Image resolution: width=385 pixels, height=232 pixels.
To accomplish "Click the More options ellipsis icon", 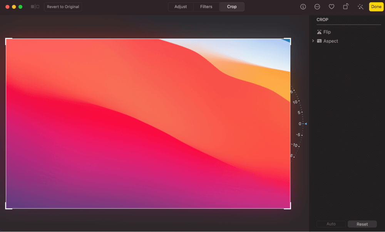I will tap(317, 7).
